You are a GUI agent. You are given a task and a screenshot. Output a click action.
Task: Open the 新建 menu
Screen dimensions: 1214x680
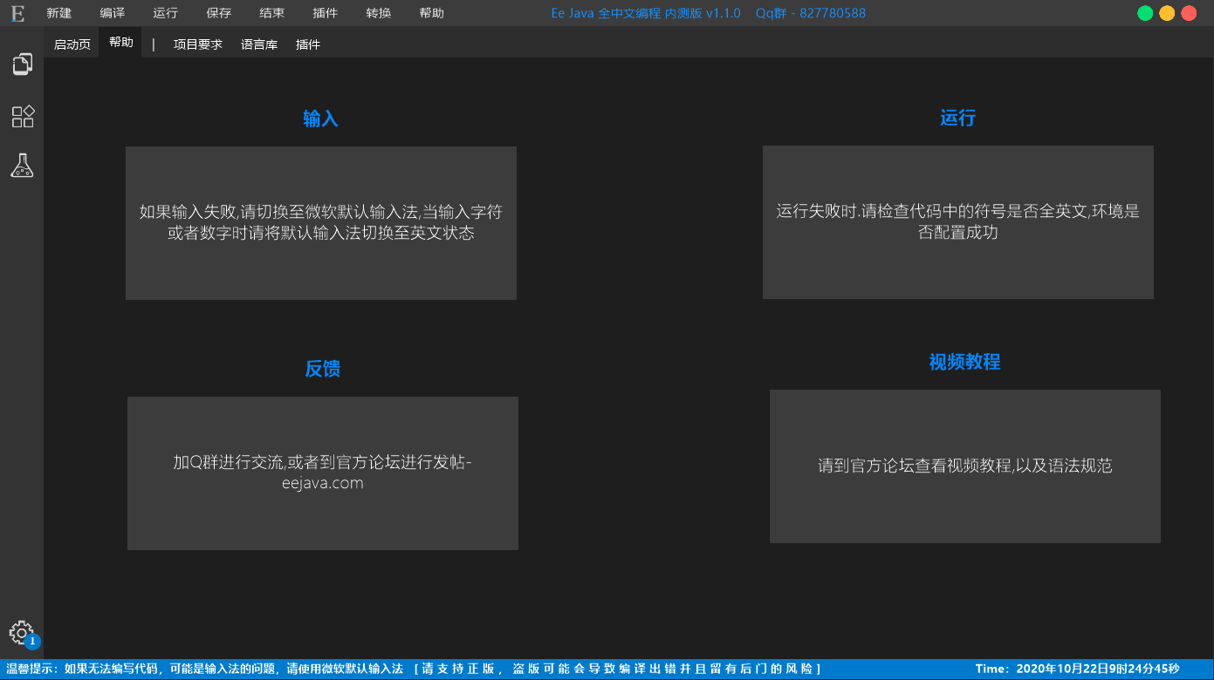click(x=59, y=13)
